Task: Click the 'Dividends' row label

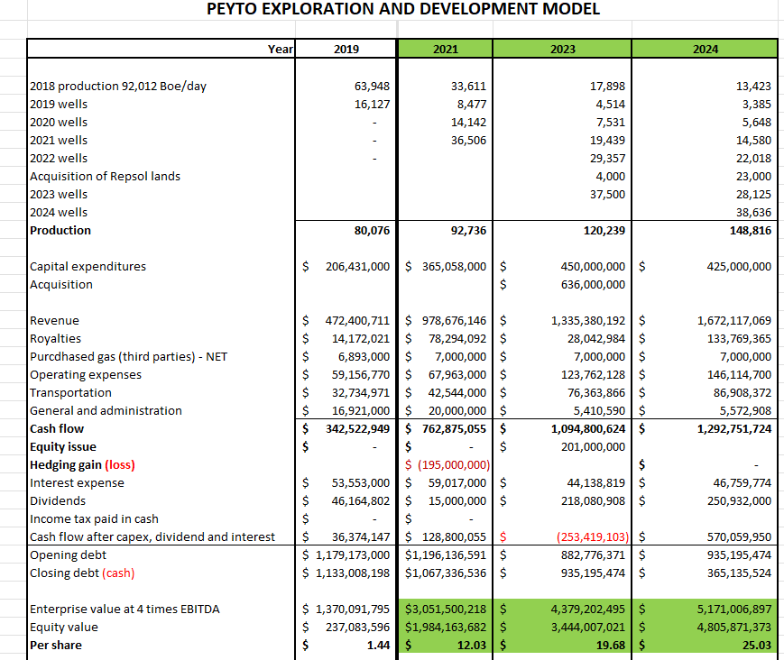Action: tap(58, 500)
